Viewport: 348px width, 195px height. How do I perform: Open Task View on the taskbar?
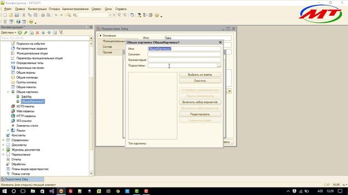point(23,191)
